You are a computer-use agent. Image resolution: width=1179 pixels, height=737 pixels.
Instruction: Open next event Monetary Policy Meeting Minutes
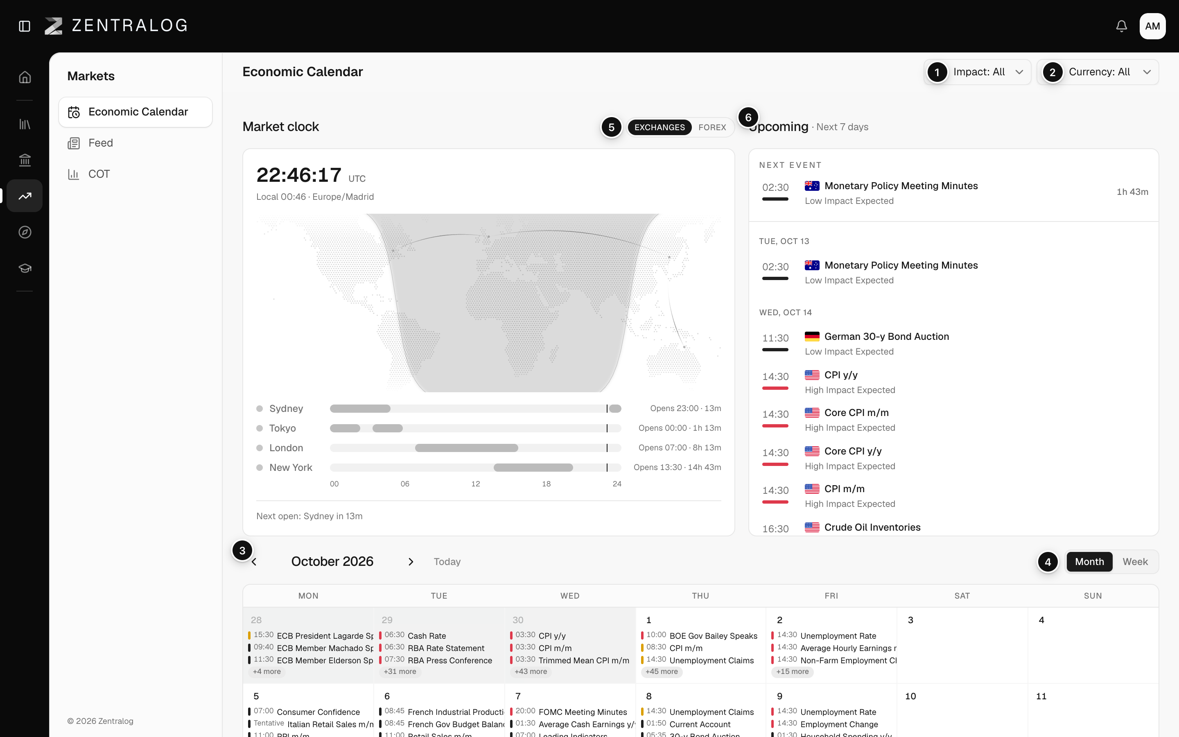[x=953, y=192]
